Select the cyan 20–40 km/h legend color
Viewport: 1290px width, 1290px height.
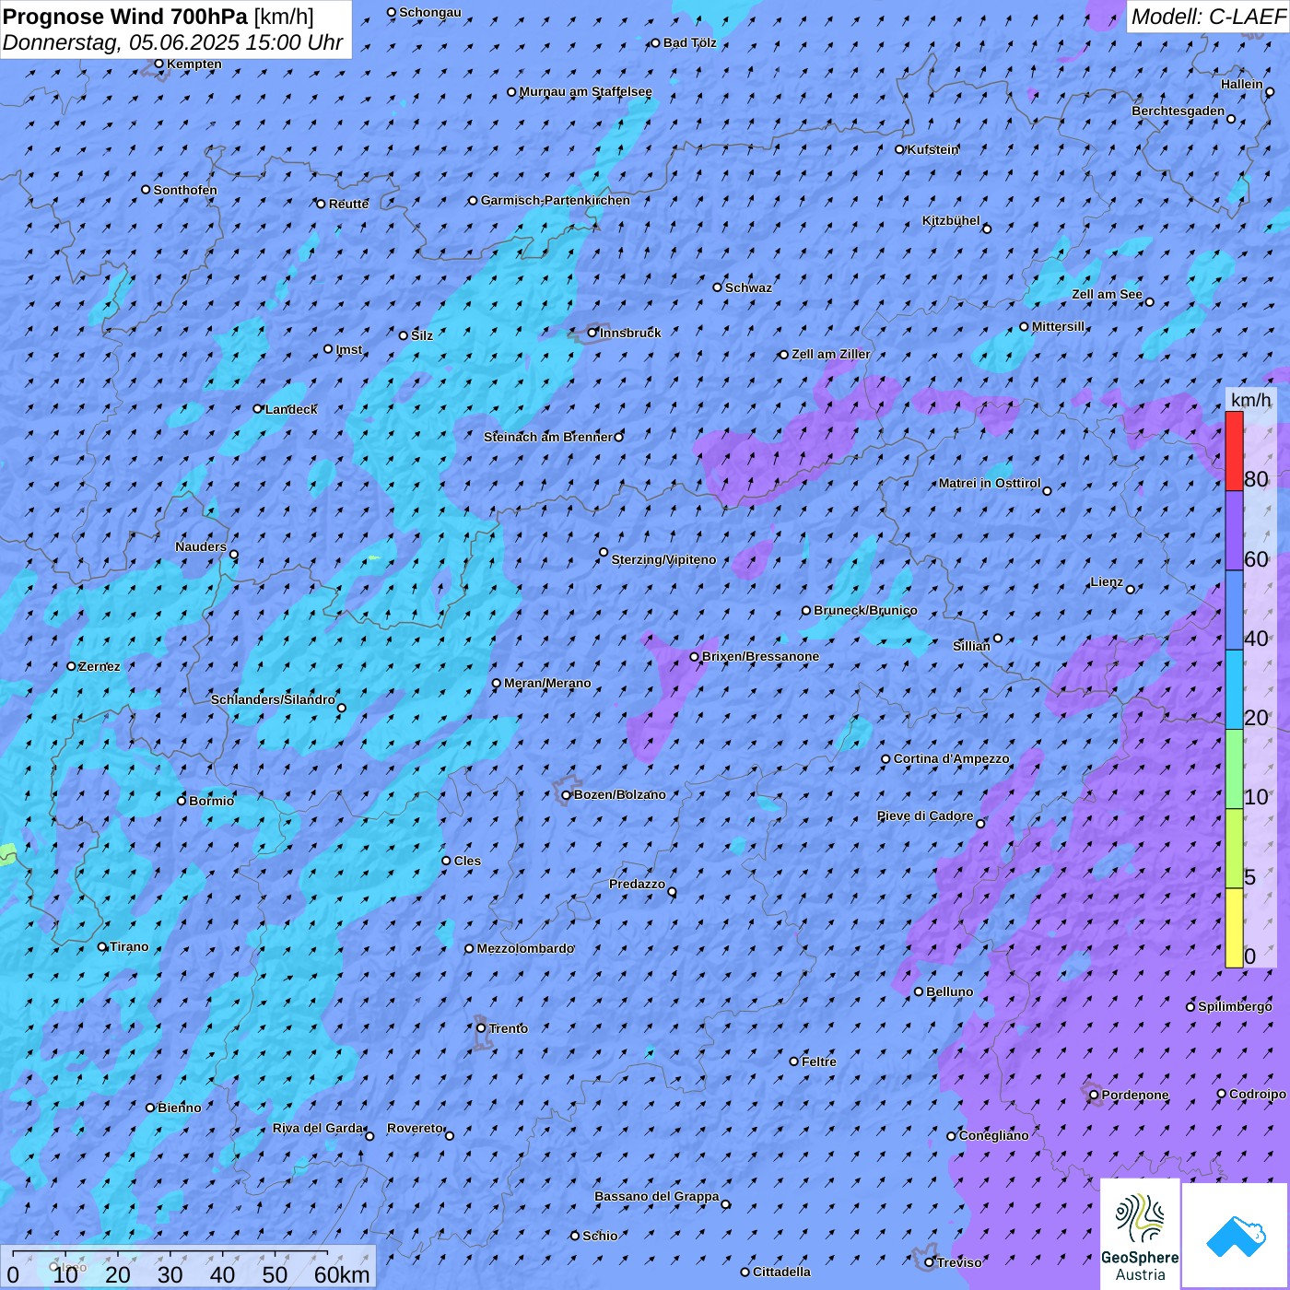(1234, 689)
